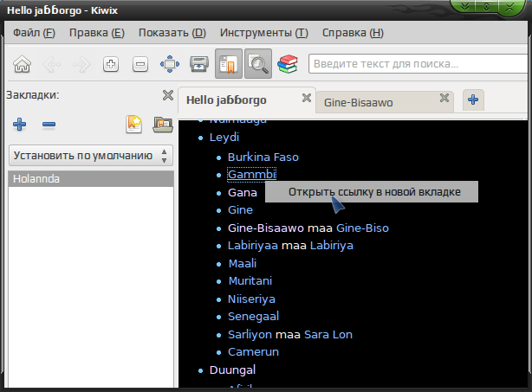
Task: Open the Показать menu
Action: click(172, 33)
